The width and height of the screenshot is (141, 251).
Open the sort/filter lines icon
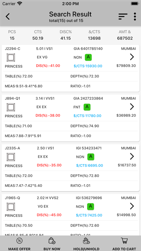tap(123, 17)
